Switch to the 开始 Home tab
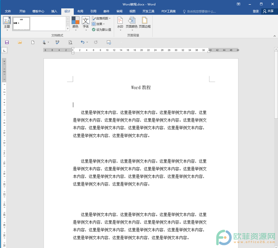Viewport: 278px width, 248px height. click(x=22, y=11)
